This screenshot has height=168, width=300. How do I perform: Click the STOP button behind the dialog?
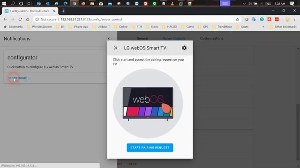point(132,164)
